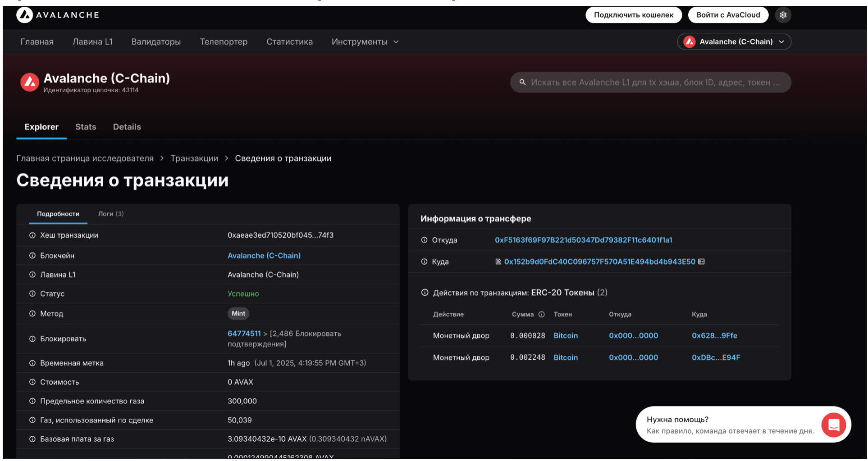Click info icon next to Хеш транзакции
868x461 pixels.
(x=32, y=235)
